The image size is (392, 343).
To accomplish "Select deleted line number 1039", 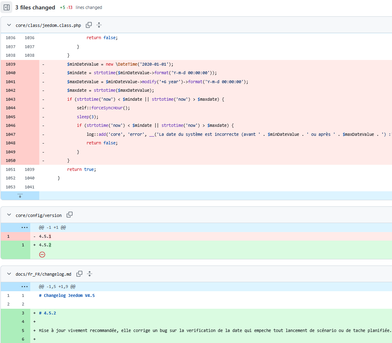I will pyautogui.click(x=10, y=64).
